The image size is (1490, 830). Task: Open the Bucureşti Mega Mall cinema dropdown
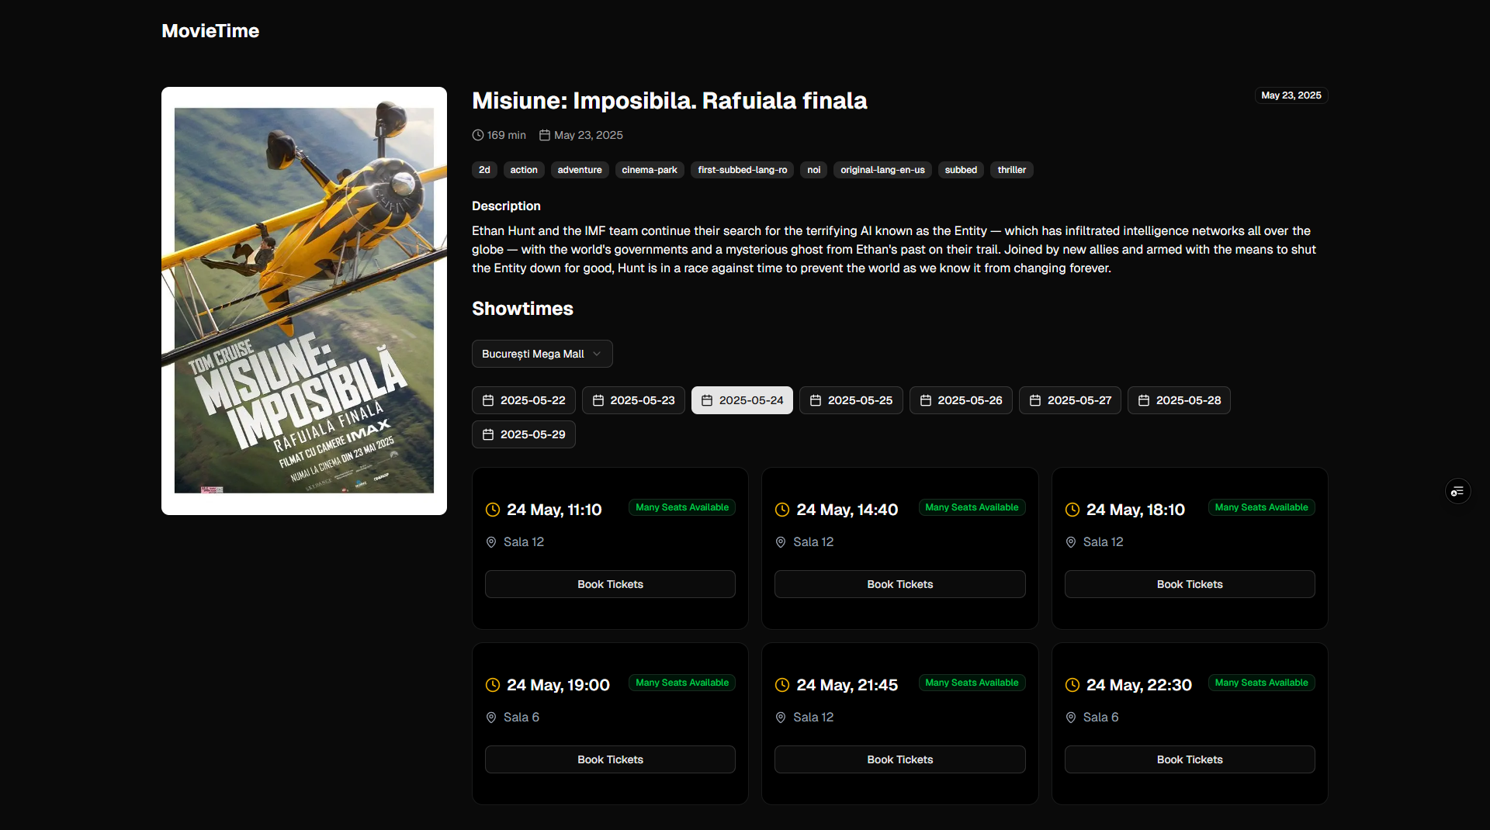542,354
